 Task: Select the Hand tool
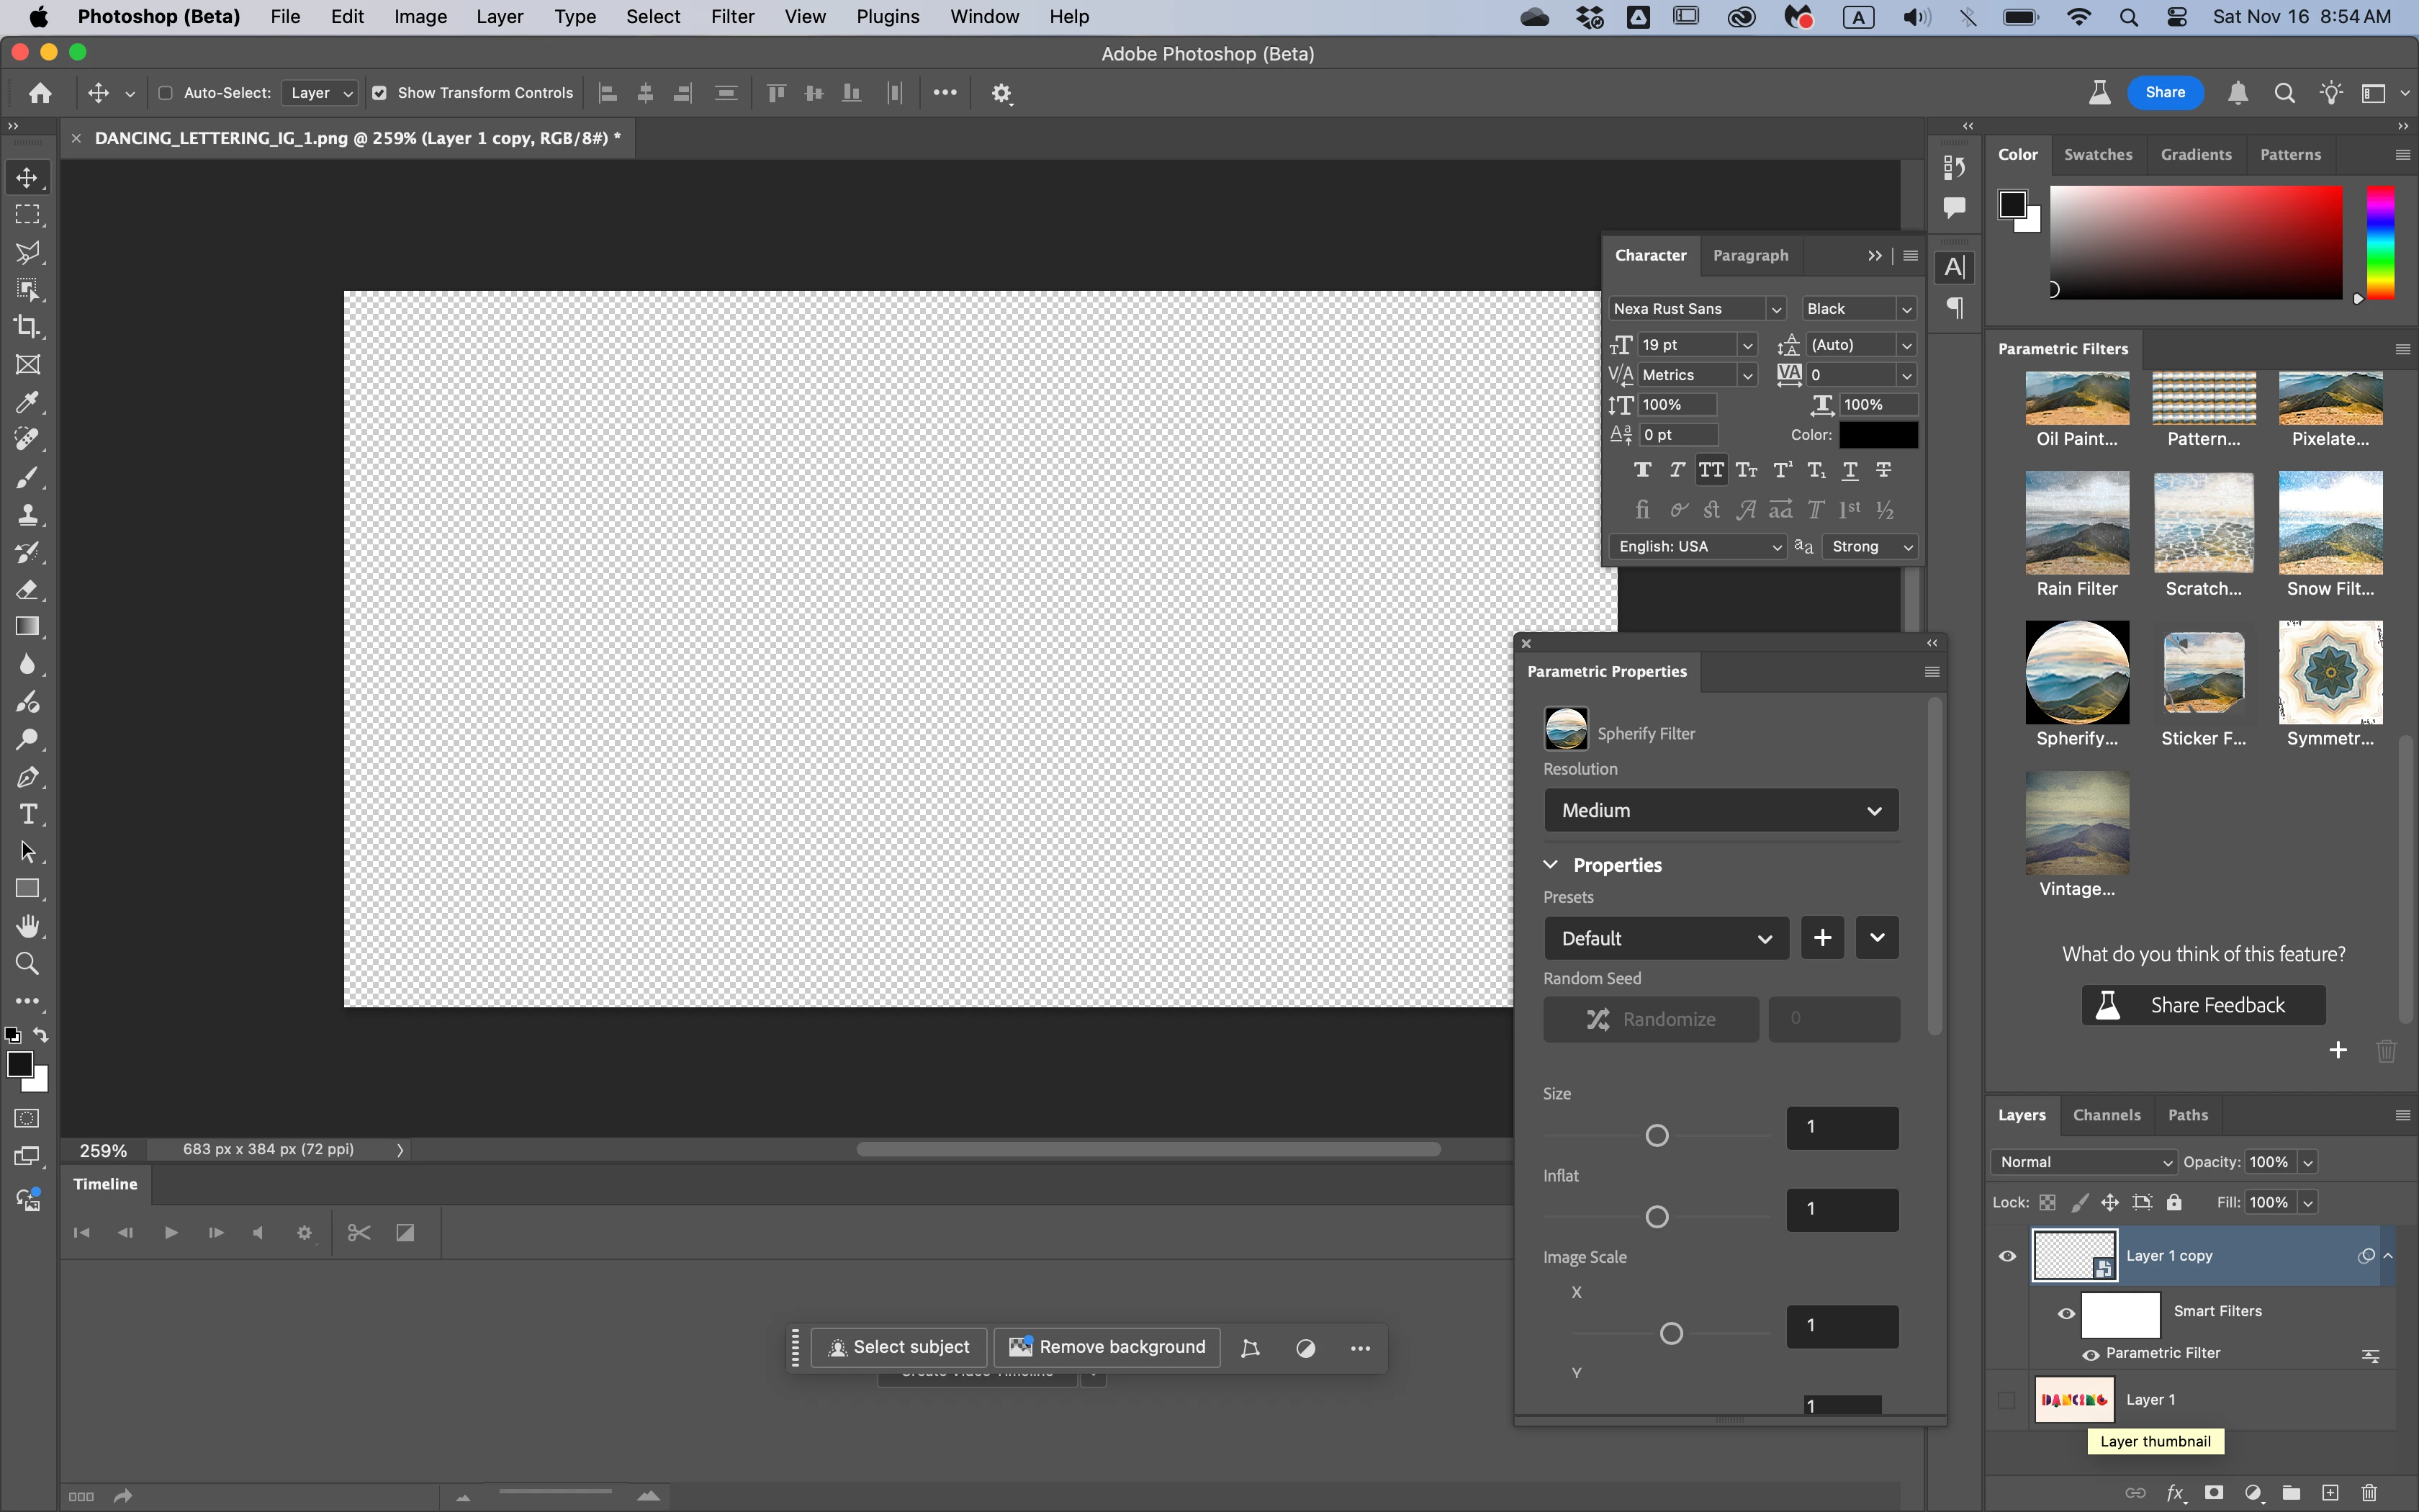(27, 926)
